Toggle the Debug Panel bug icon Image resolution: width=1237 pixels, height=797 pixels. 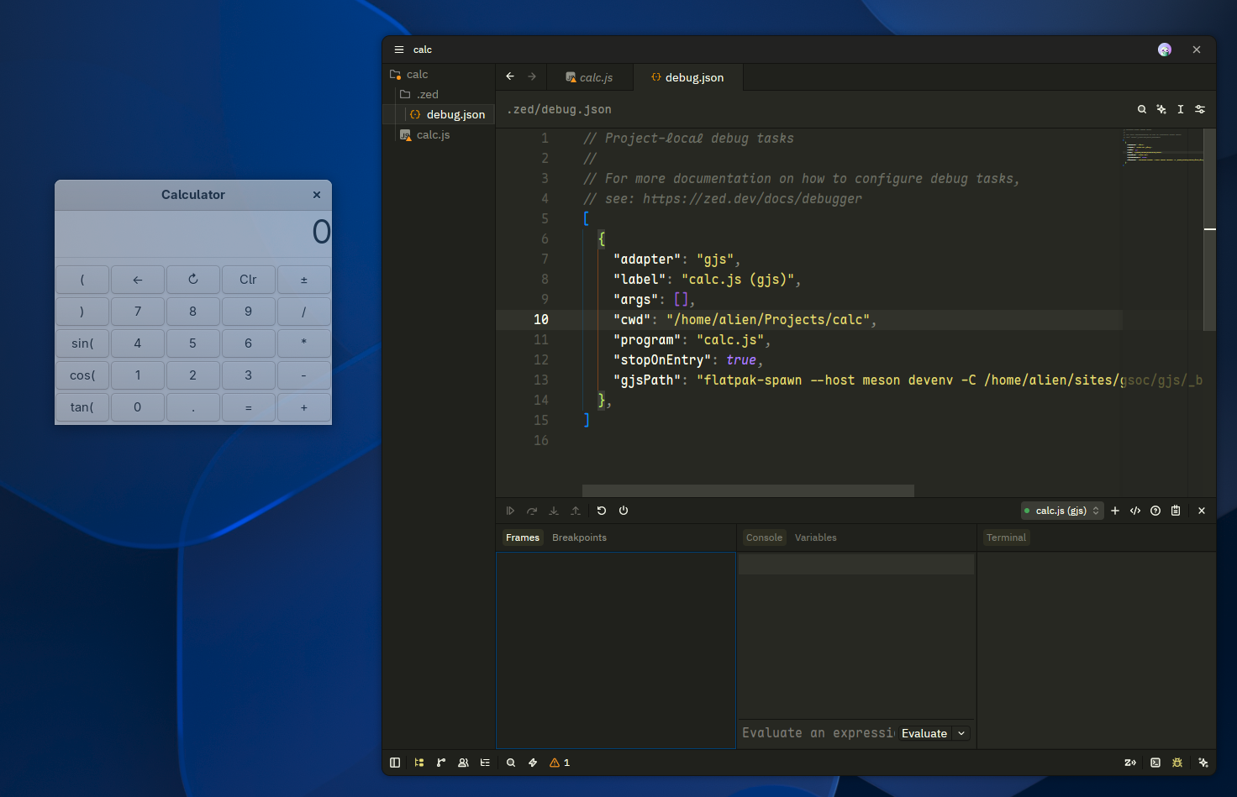click(1177, 763)
